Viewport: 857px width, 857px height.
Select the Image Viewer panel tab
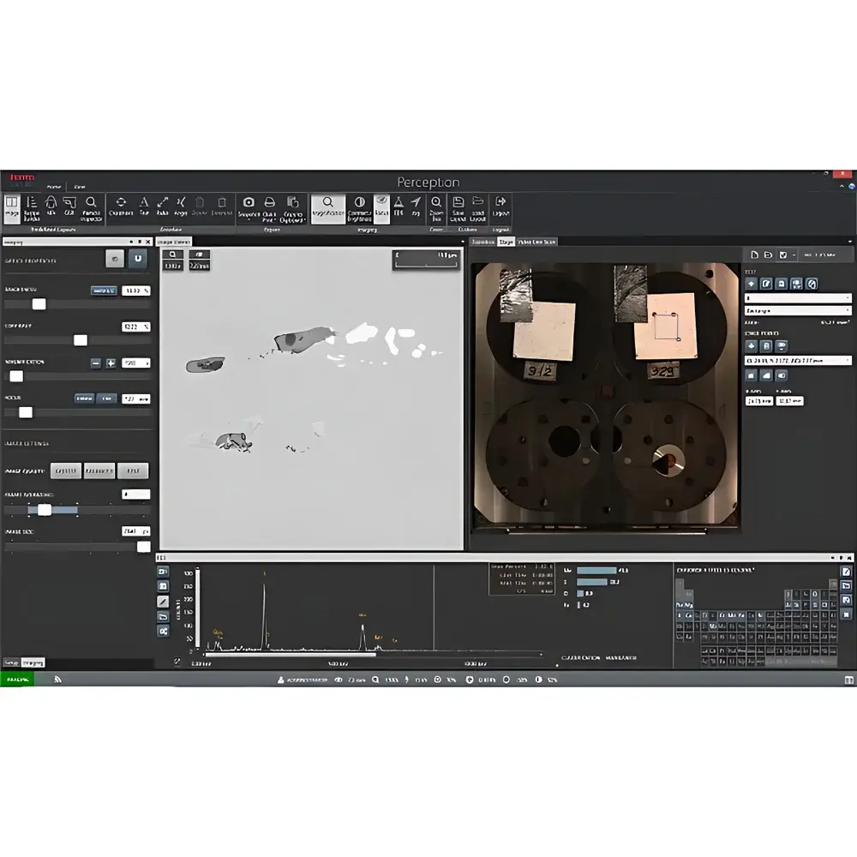174,242
